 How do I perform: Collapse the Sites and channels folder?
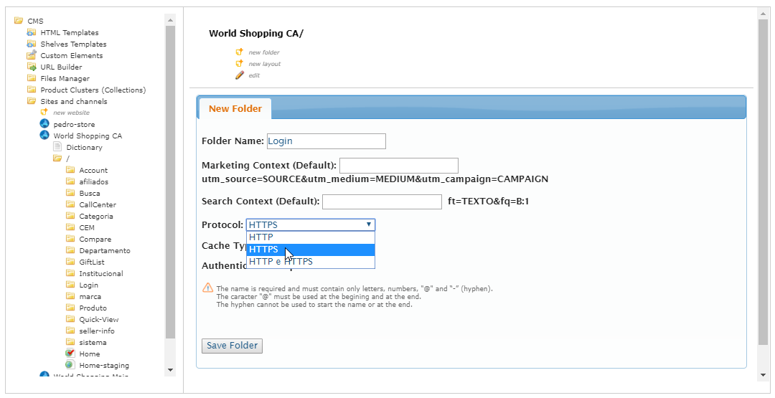(32, 101)
